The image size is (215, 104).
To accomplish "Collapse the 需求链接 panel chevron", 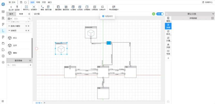I will (30, 61).
